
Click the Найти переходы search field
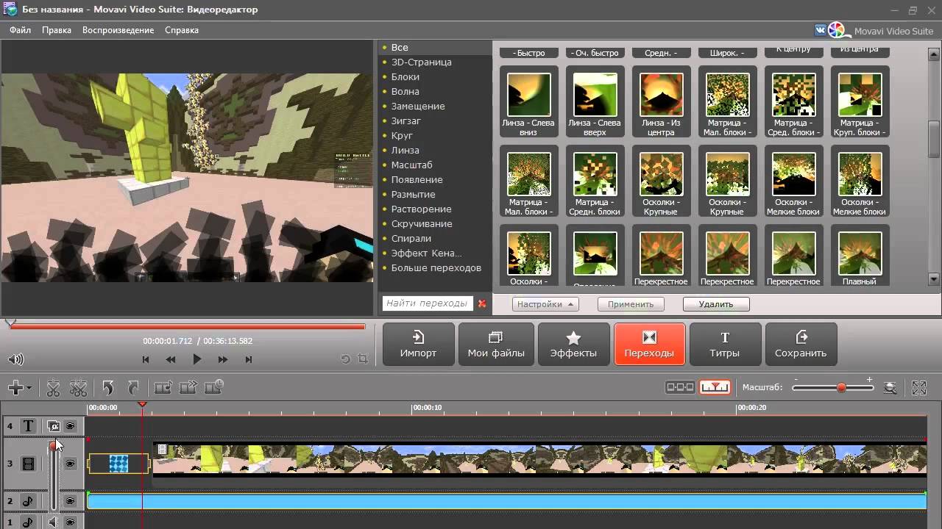pyautogui.click(x=427, y=303)
